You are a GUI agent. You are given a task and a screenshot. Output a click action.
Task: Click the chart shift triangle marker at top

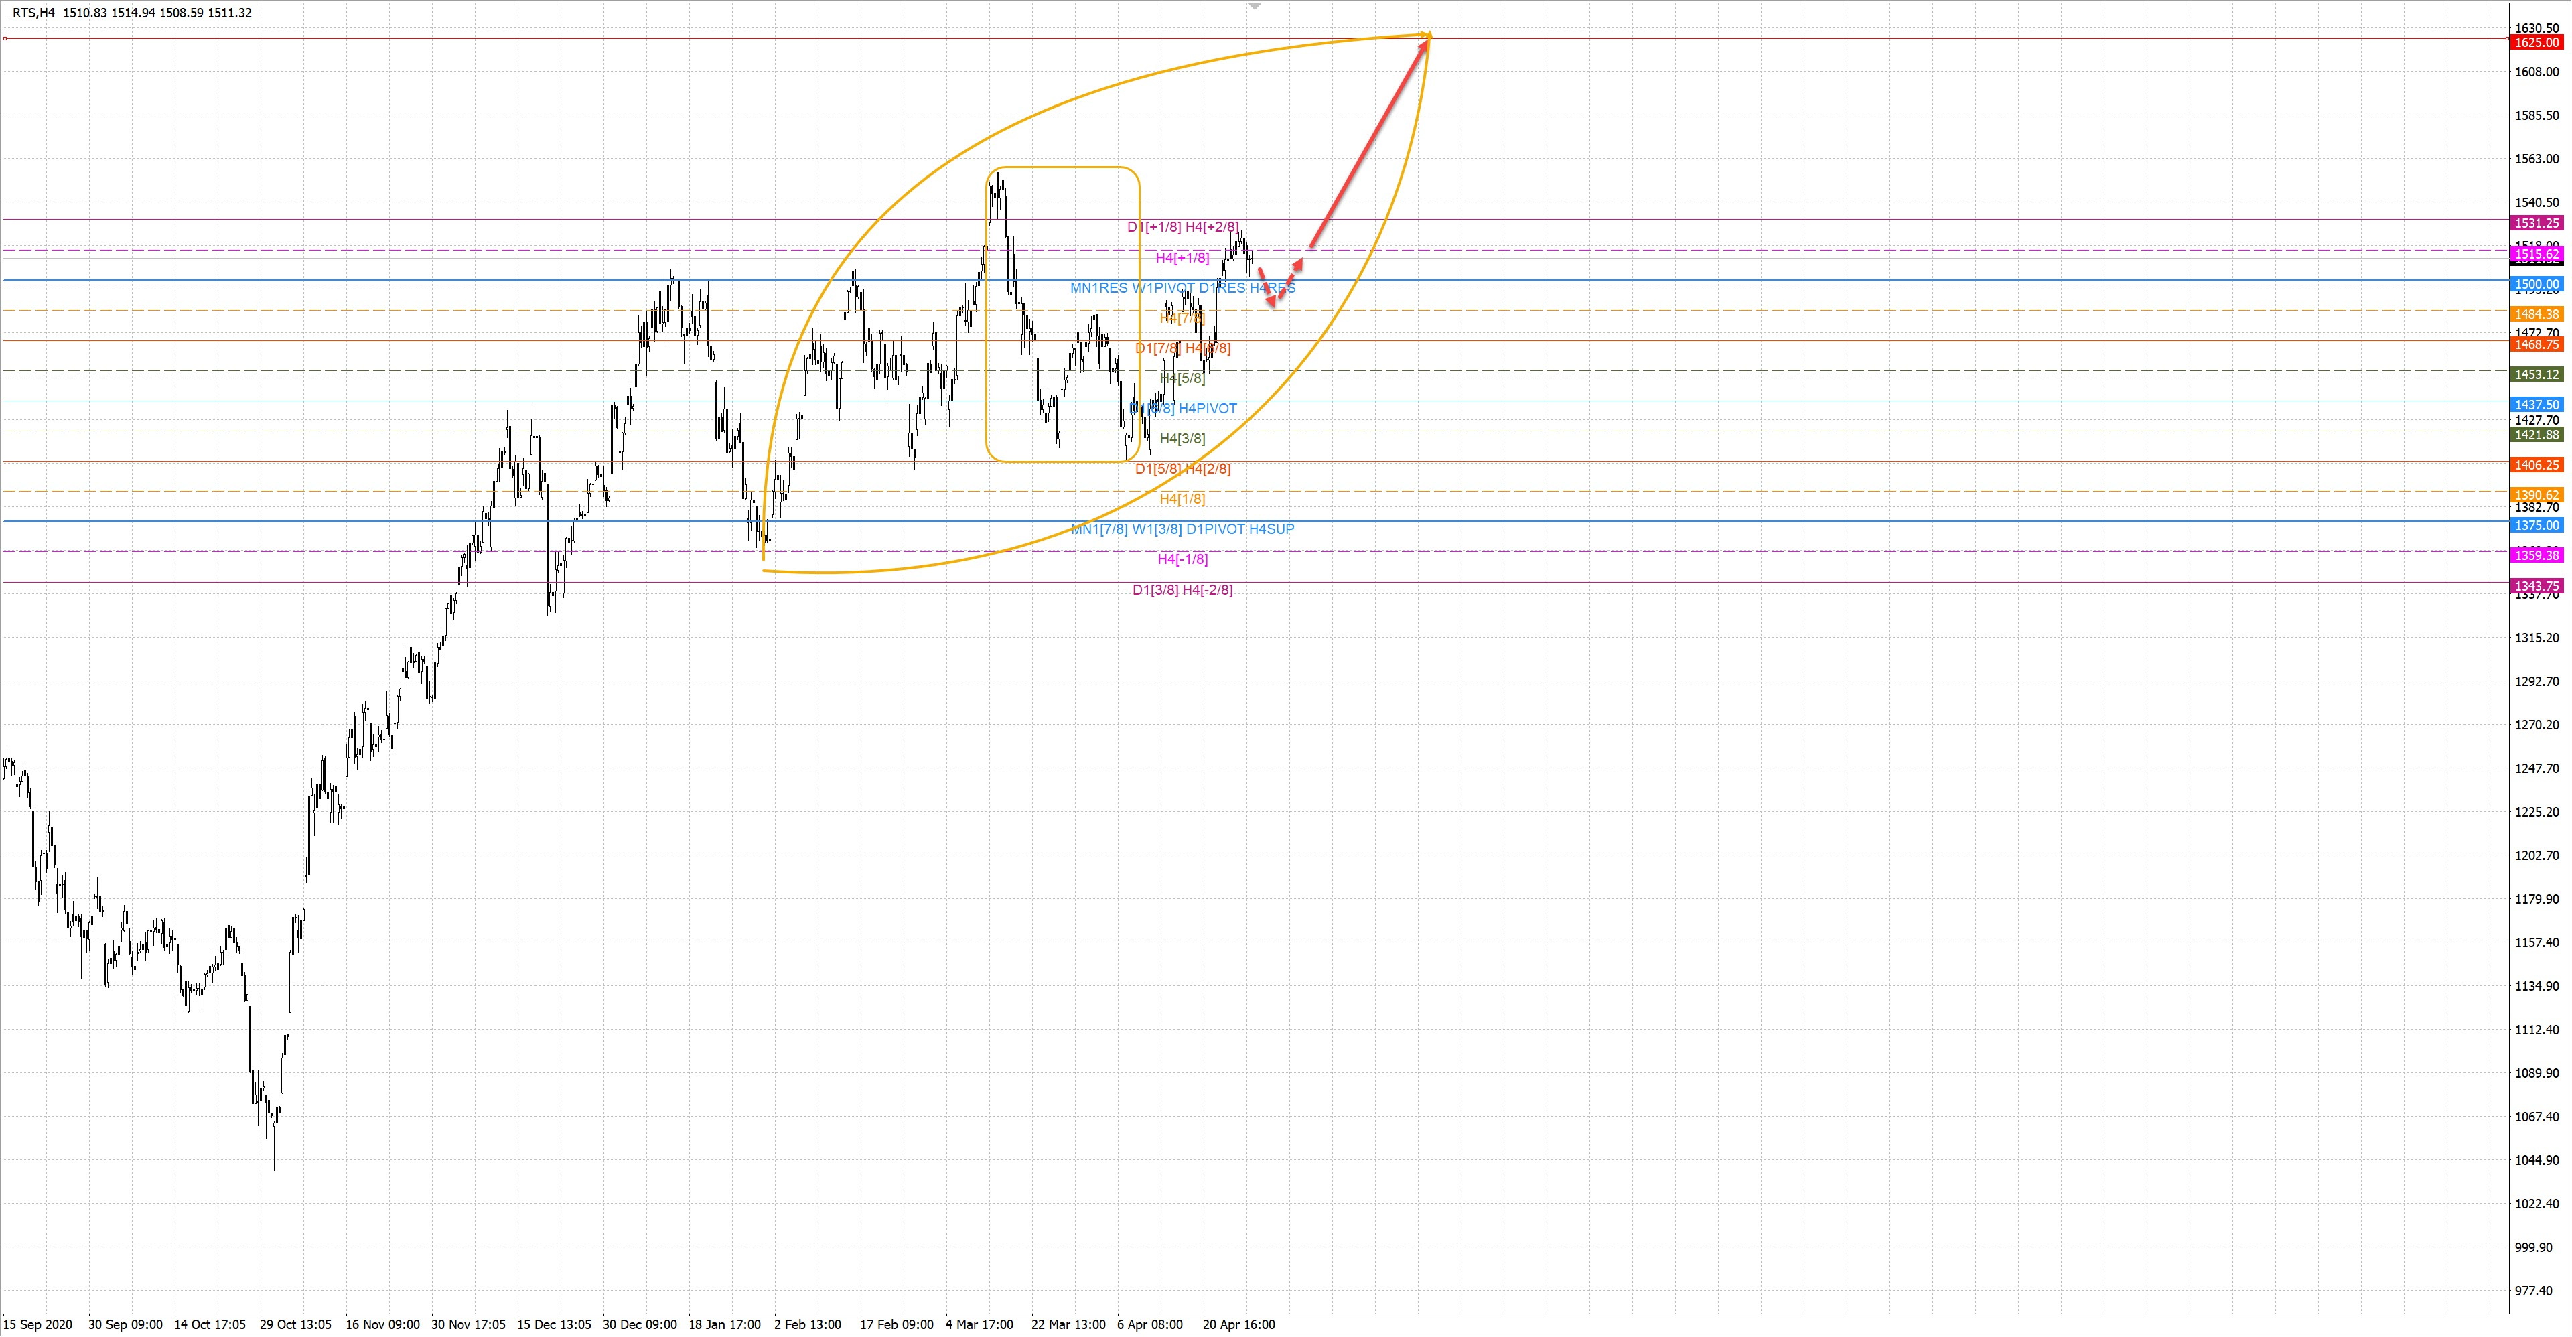tap(1255, 5)
